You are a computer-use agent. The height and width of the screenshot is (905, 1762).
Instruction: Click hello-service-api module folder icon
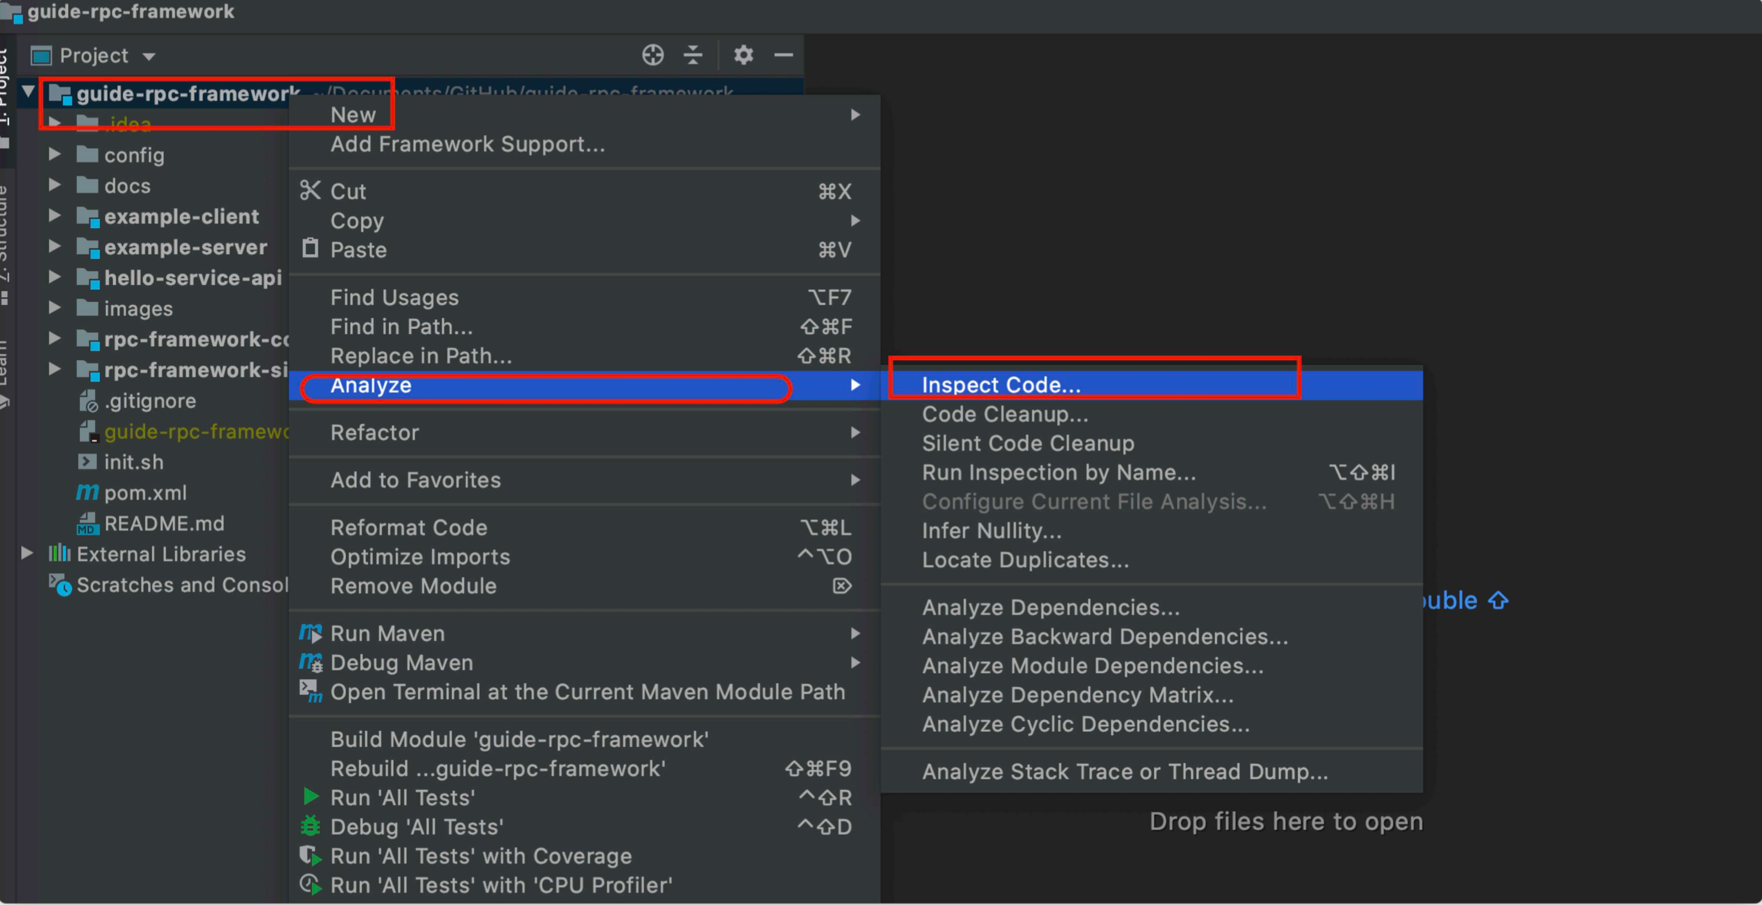[88, 278]
